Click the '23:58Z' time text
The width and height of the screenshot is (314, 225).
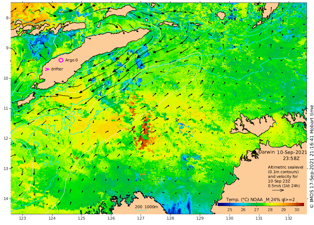[x=291, y=158]
